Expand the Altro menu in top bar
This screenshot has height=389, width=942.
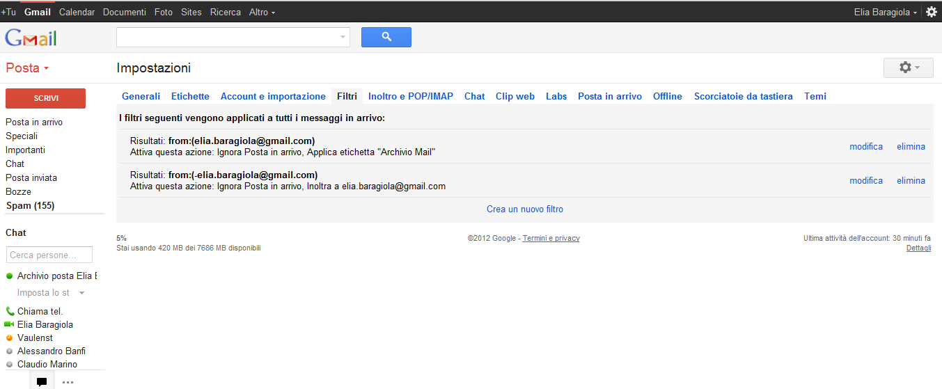click(262, 12)
